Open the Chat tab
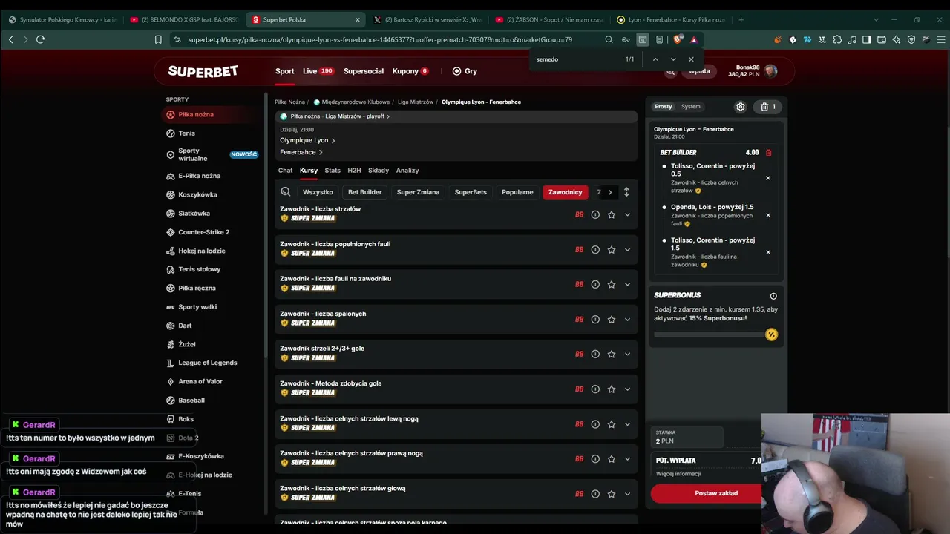 coord(286,171)
